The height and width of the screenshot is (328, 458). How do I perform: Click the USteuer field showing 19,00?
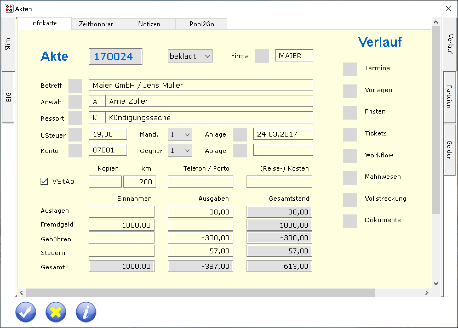(x=108, y=134)
